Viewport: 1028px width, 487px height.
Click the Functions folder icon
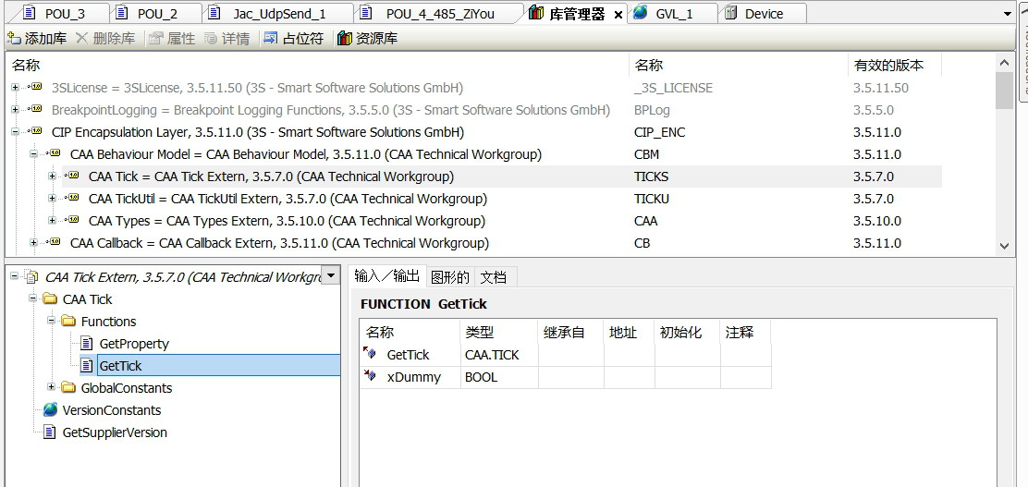coord(68,322)
